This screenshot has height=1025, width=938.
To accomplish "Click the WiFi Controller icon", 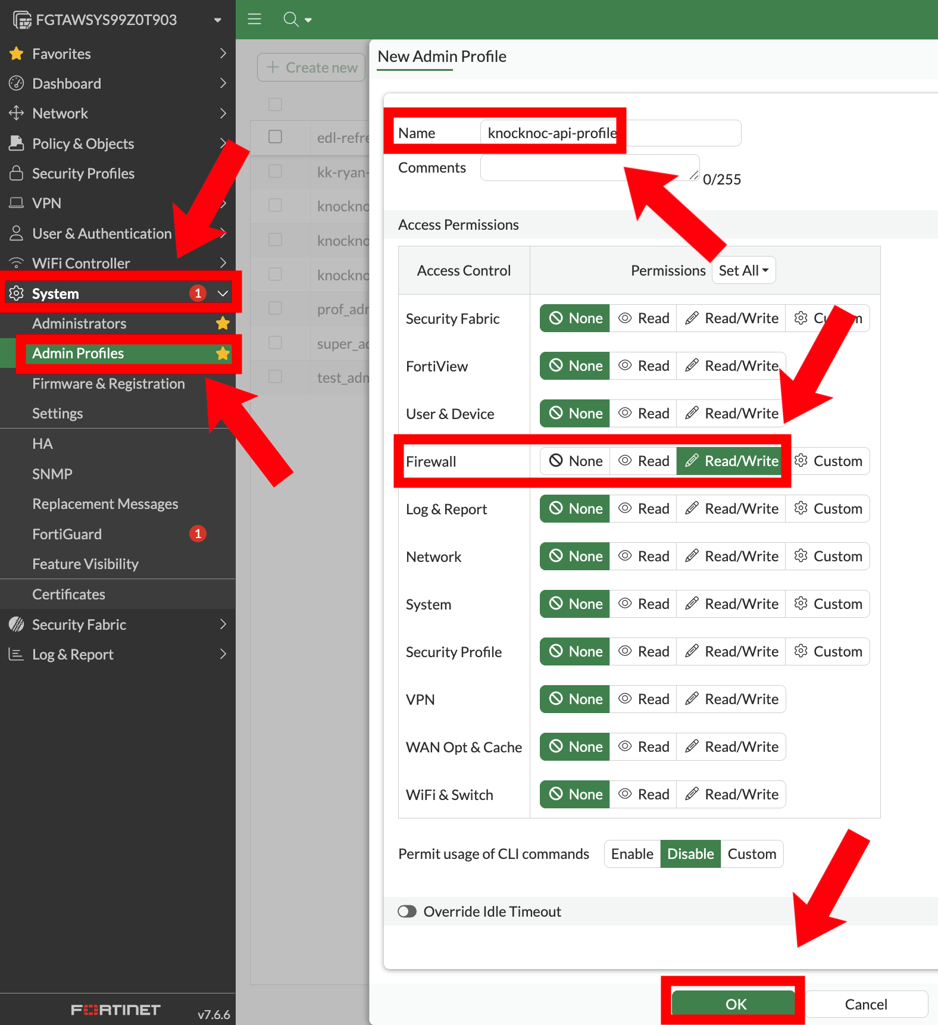I will (x=17, y=263).
